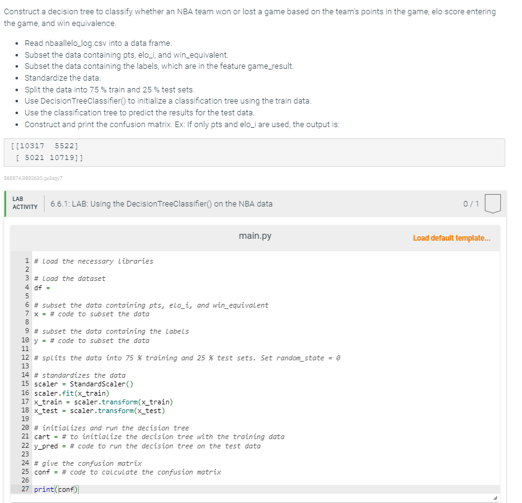Click the bullet 'Construct and print the confusion matrix'
The height and width of the screenshot is (503, 522).
tap(182, 124)
